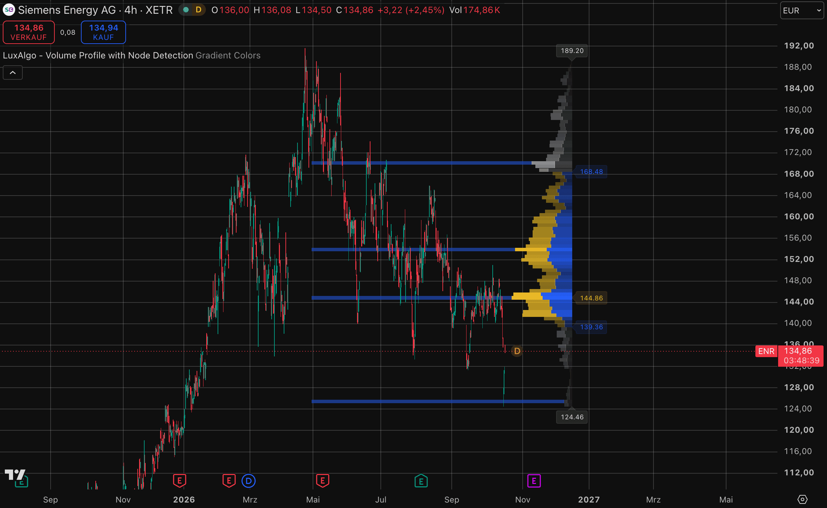Click the red earnings E marker near 2026

pyautogui.click(x=179, y=481)
